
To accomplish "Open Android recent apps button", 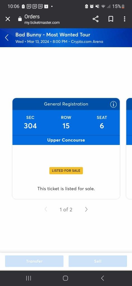I will tap(28, 278).
